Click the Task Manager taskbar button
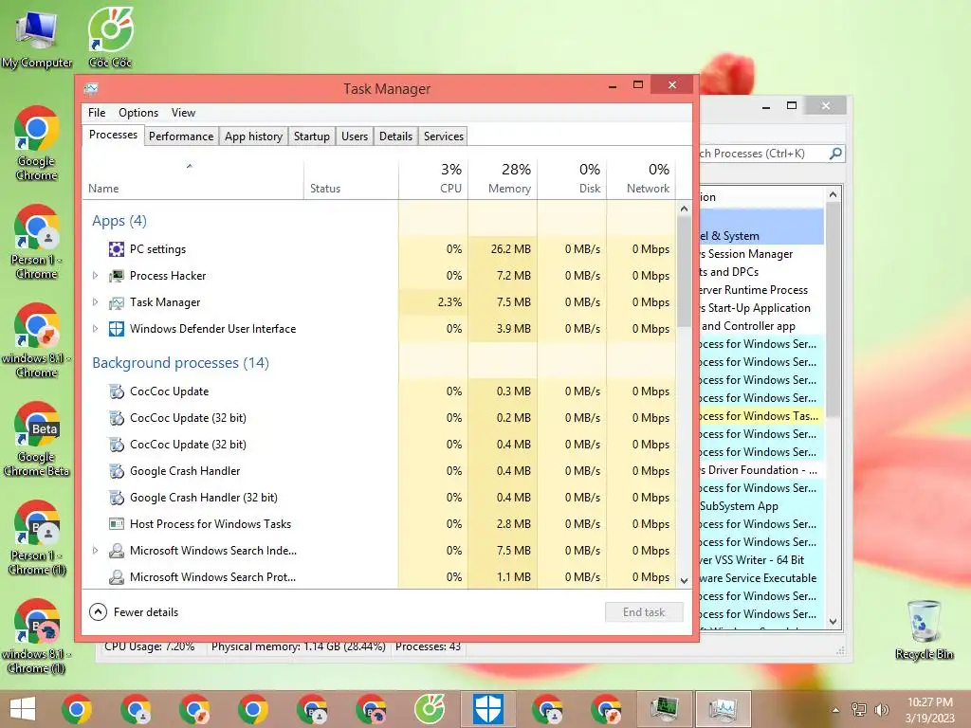This screenshot has width=971, height=728. coord(723,709)
